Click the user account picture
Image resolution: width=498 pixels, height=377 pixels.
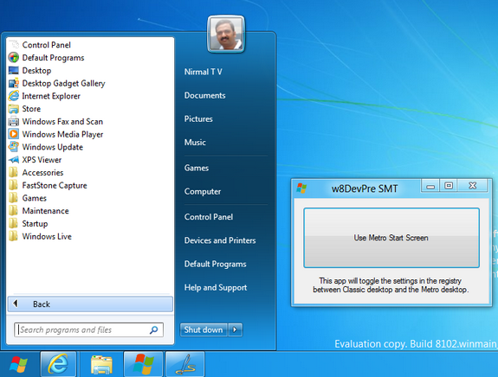pos(226,34)
